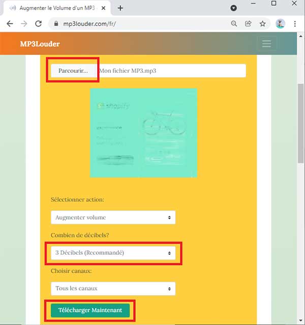
Task: Open the Tous les canaux dropdown
Action: [113, 288]
